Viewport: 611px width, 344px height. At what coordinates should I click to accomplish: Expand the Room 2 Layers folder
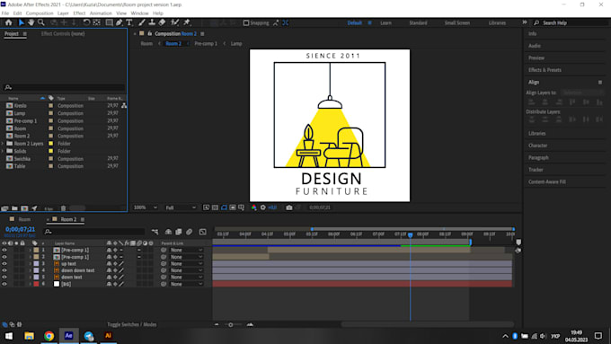3,144
